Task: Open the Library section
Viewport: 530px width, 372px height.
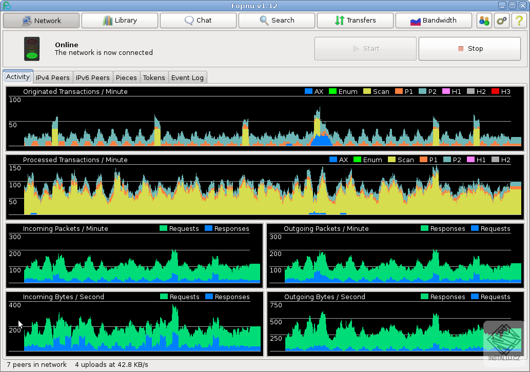Action: (x=120, y=21)
